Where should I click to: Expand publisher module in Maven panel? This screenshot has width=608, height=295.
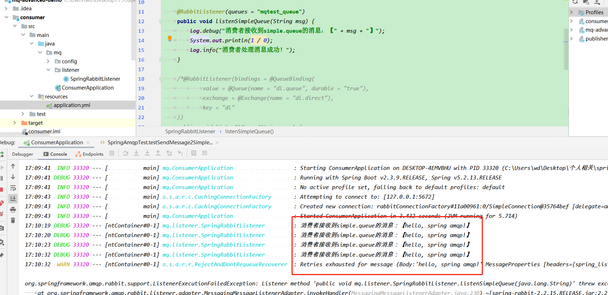tap(571, 38)
